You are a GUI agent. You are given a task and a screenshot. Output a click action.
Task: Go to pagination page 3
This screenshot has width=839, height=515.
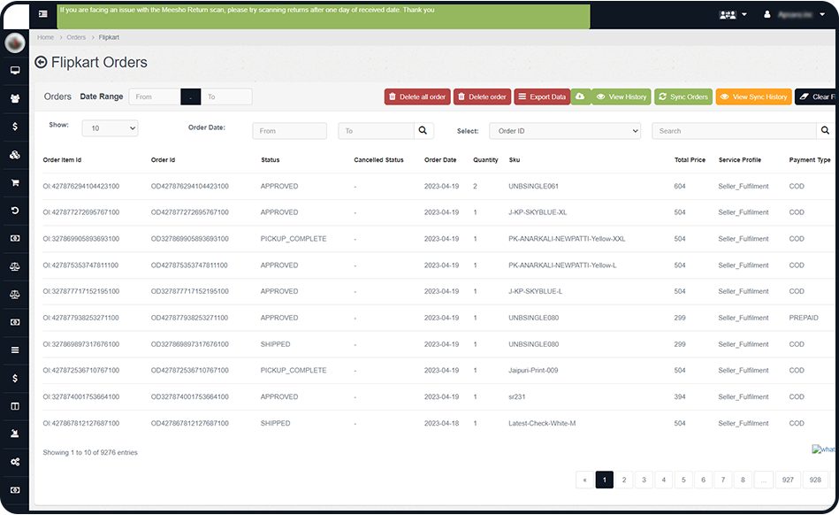click(x=644, y=480)
